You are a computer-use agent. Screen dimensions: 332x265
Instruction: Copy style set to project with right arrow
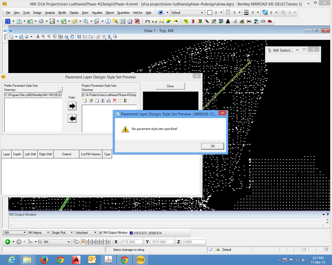pyautogui.click(x=72, y=106)
